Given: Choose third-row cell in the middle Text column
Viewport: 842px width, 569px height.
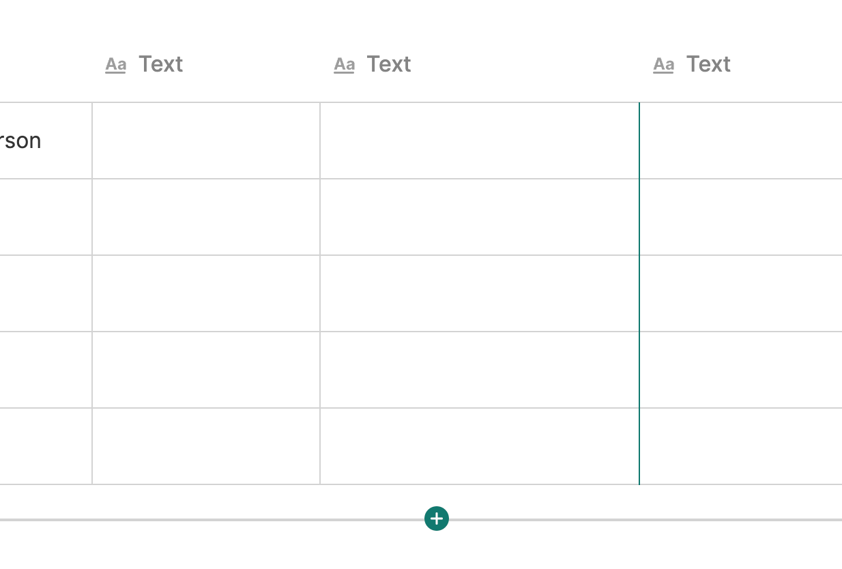Looking at the screenshot, I should tap(479, 293).
